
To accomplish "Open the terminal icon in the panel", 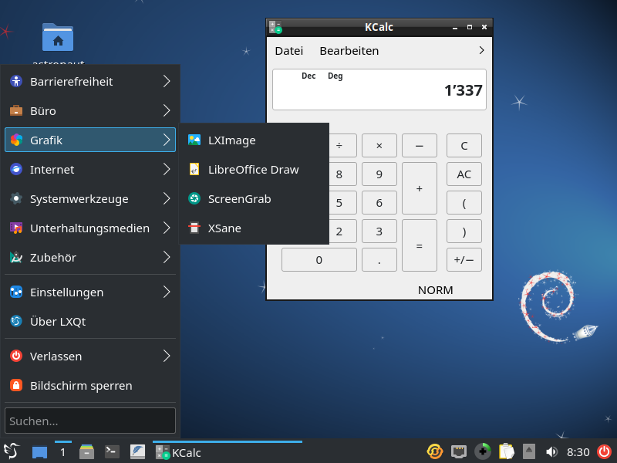I will tap(112, 451).
